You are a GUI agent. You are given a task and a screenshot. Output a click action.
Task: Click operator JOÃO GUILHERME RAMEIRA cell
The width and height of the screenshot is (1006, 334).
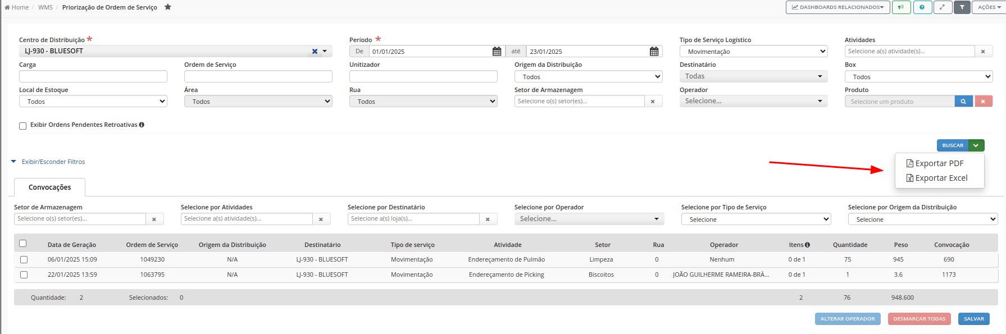(x=721, y=274)
